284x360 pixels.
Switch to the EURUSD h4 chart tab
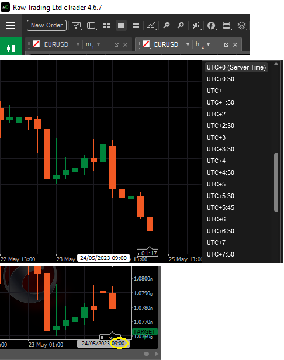click(166, 44)
